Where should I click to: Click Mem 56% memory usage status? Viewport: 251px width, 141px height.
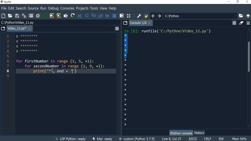click(x=239, y=139)
